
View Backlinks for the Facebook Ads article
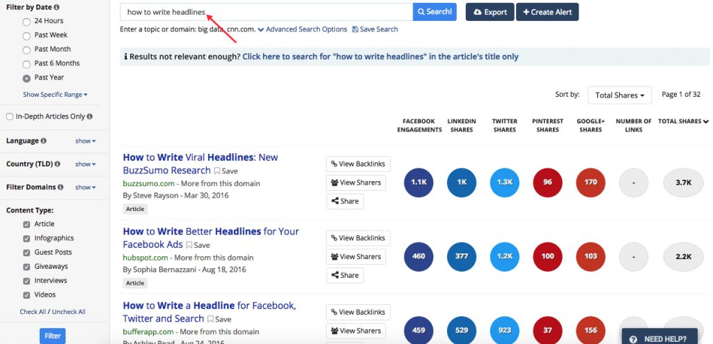point(358,238)
